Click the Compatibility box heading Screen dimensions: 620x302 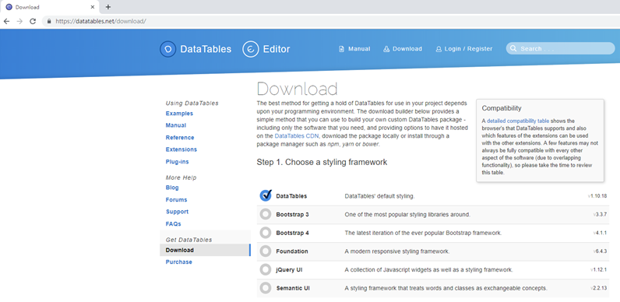[502, 108]
